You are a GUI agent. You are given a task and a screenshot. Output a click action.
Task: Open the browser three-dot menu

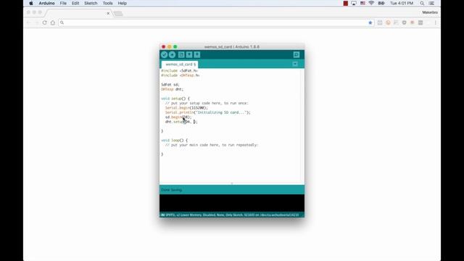coord(435,22)
